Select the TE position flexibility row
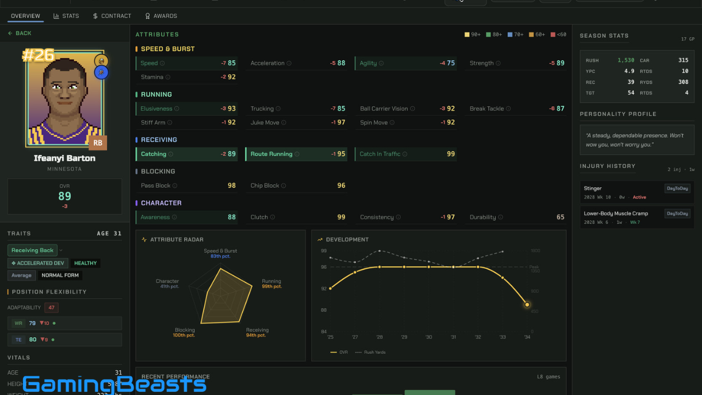Image resolution: width=702 pixels, height=395 pixels. pyautogui.click(x=65, y=340)
